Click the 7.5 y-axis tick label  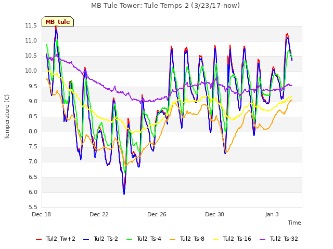point(33,146)
